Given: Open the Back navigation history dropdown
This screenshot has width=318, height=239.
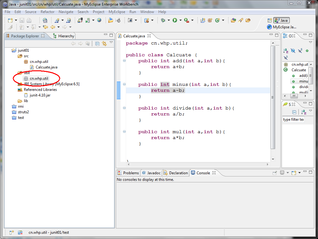Looking at the screenshot, I should 58,27.
